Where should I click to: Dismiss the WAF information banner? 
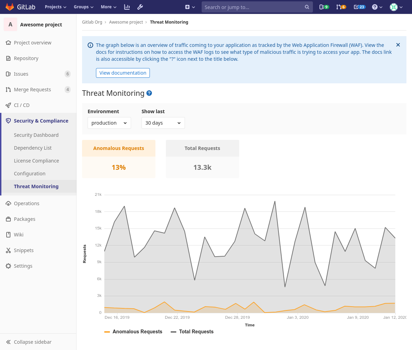(398, 45)
